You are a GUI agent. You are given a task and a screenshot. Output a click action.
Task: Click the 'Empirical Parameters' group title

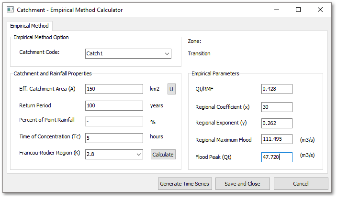point(215,73)
